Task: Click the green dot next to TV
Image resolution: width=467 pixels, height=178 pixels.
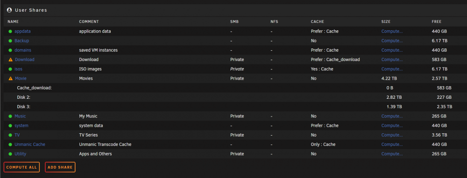Action: 10,135
